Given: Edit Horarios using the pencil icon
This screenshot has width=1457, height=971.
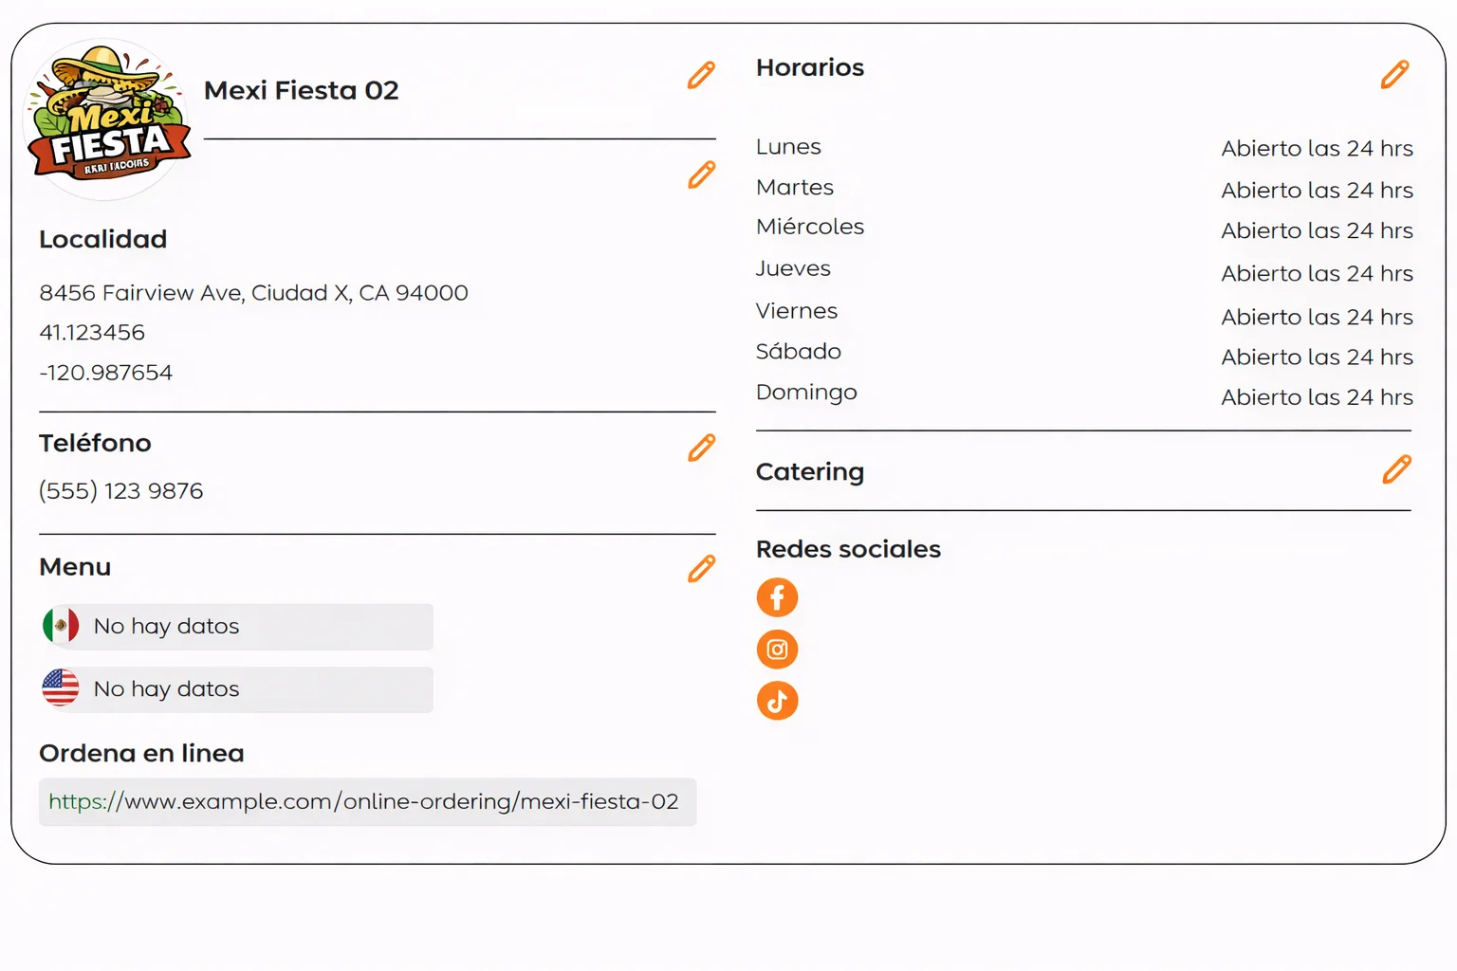Looking at the screenshot, I should (x=1394, y=74).
